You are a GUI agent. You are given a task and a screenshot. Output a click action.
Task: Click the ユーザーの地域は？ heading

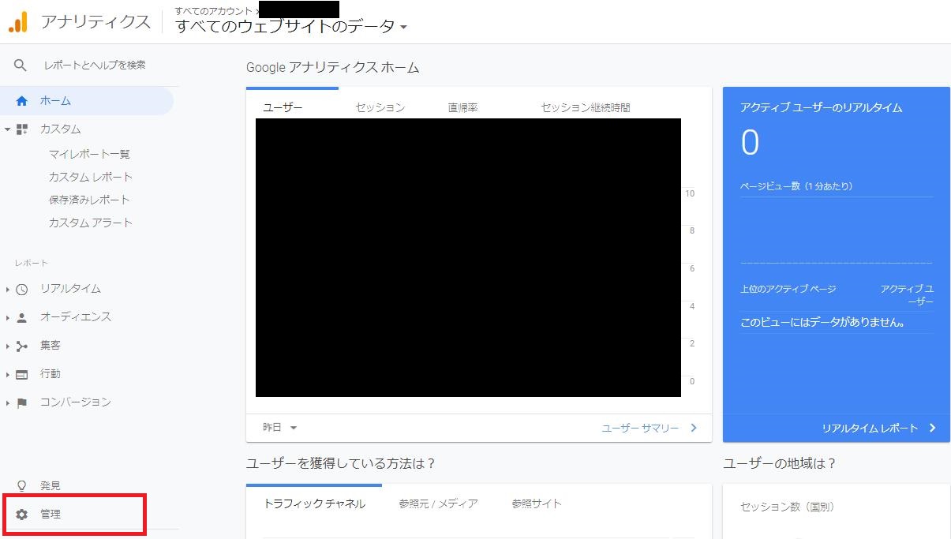pos(780,463)
